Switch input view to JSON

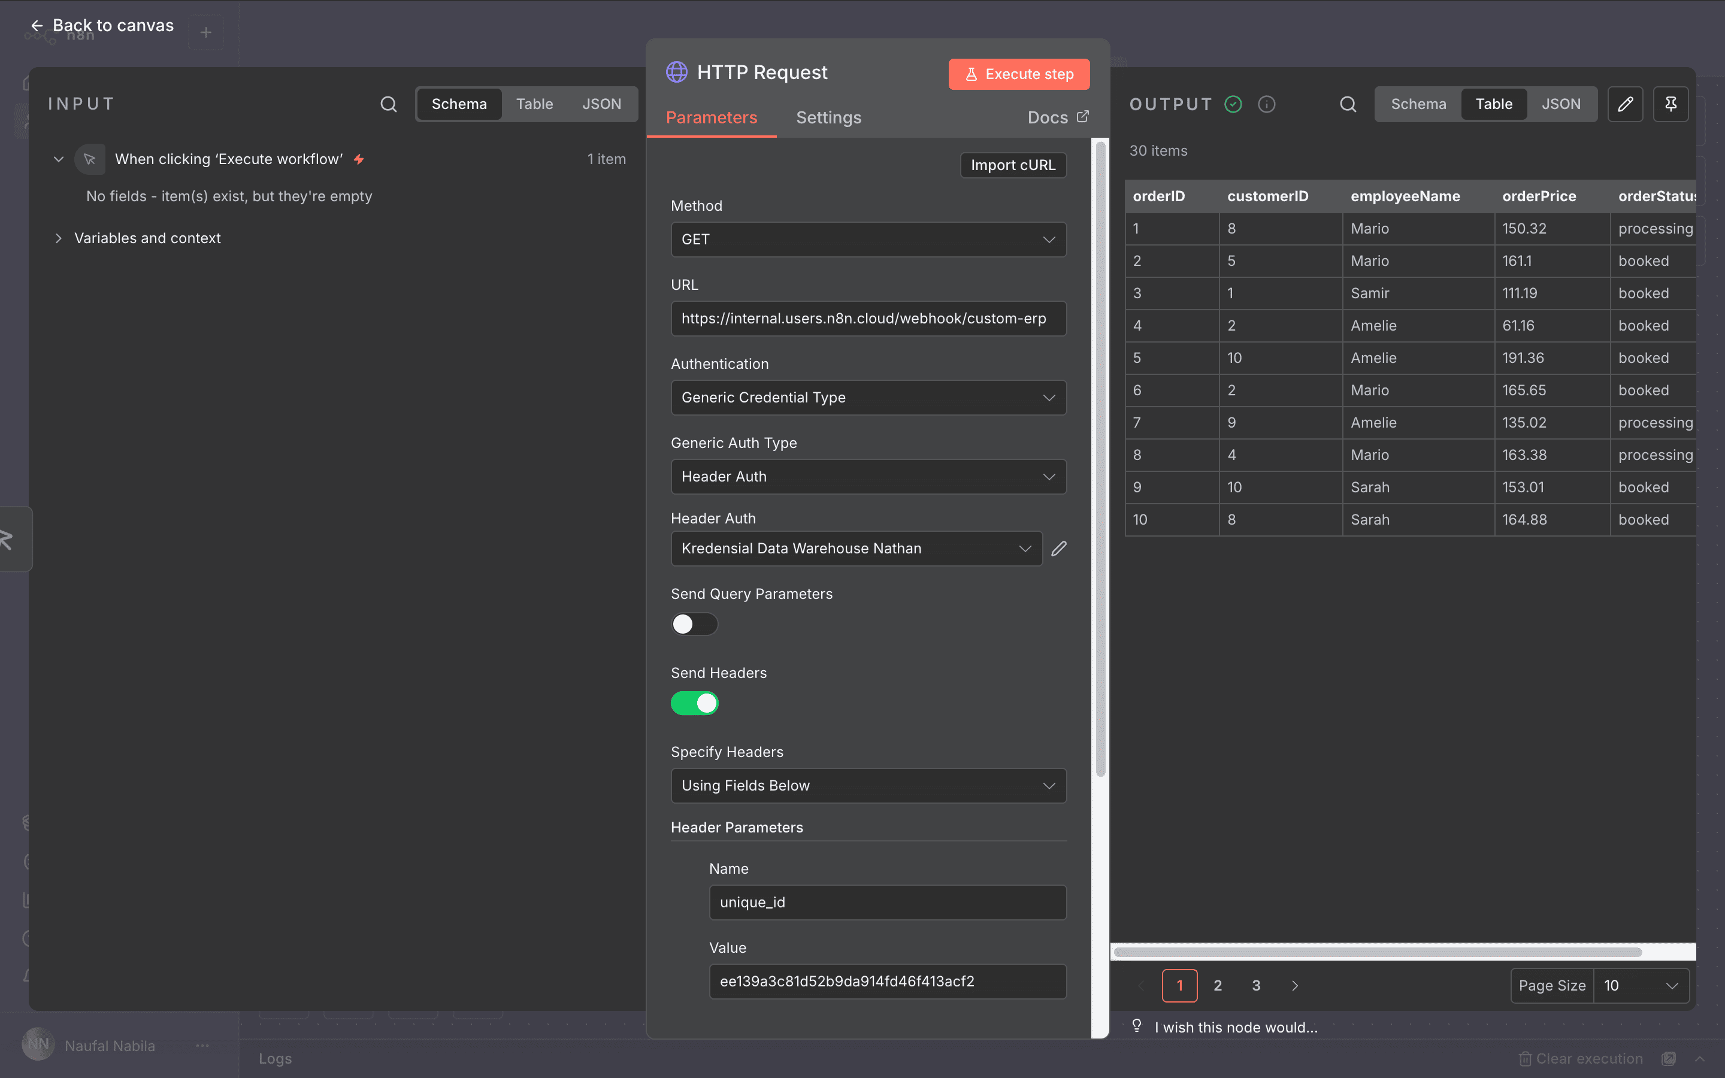[601, 104]
